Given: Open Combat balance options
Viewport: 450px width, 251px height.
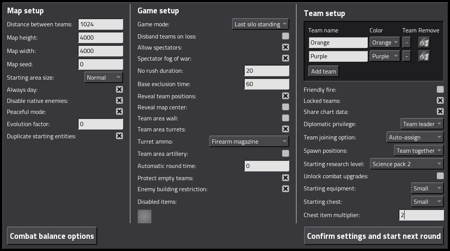Looking at the screenshot, I should click(x=52, y=236).
